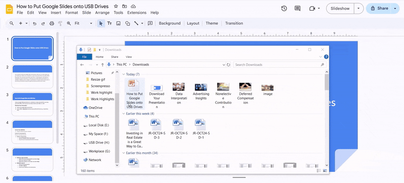
Task: Click the Explorer up-one-level arrow
Action: pyautogui.click(x=103, y=65)
